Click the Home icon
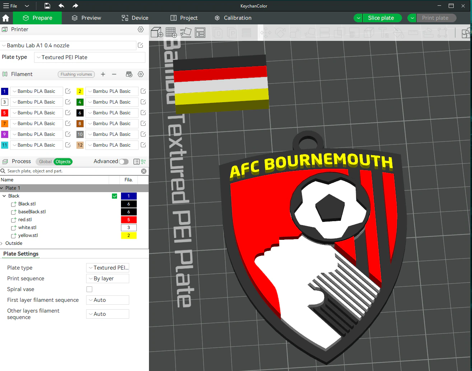 (6, 18)
